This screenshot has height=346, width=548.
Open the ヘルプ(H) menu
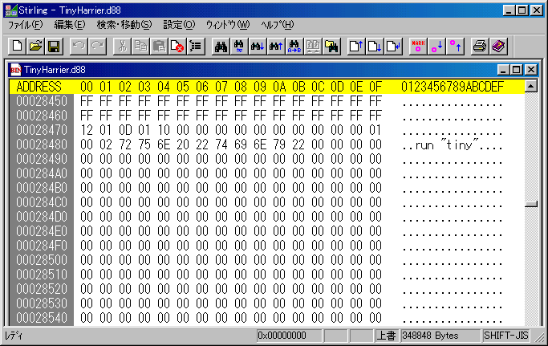pos(278,25)
